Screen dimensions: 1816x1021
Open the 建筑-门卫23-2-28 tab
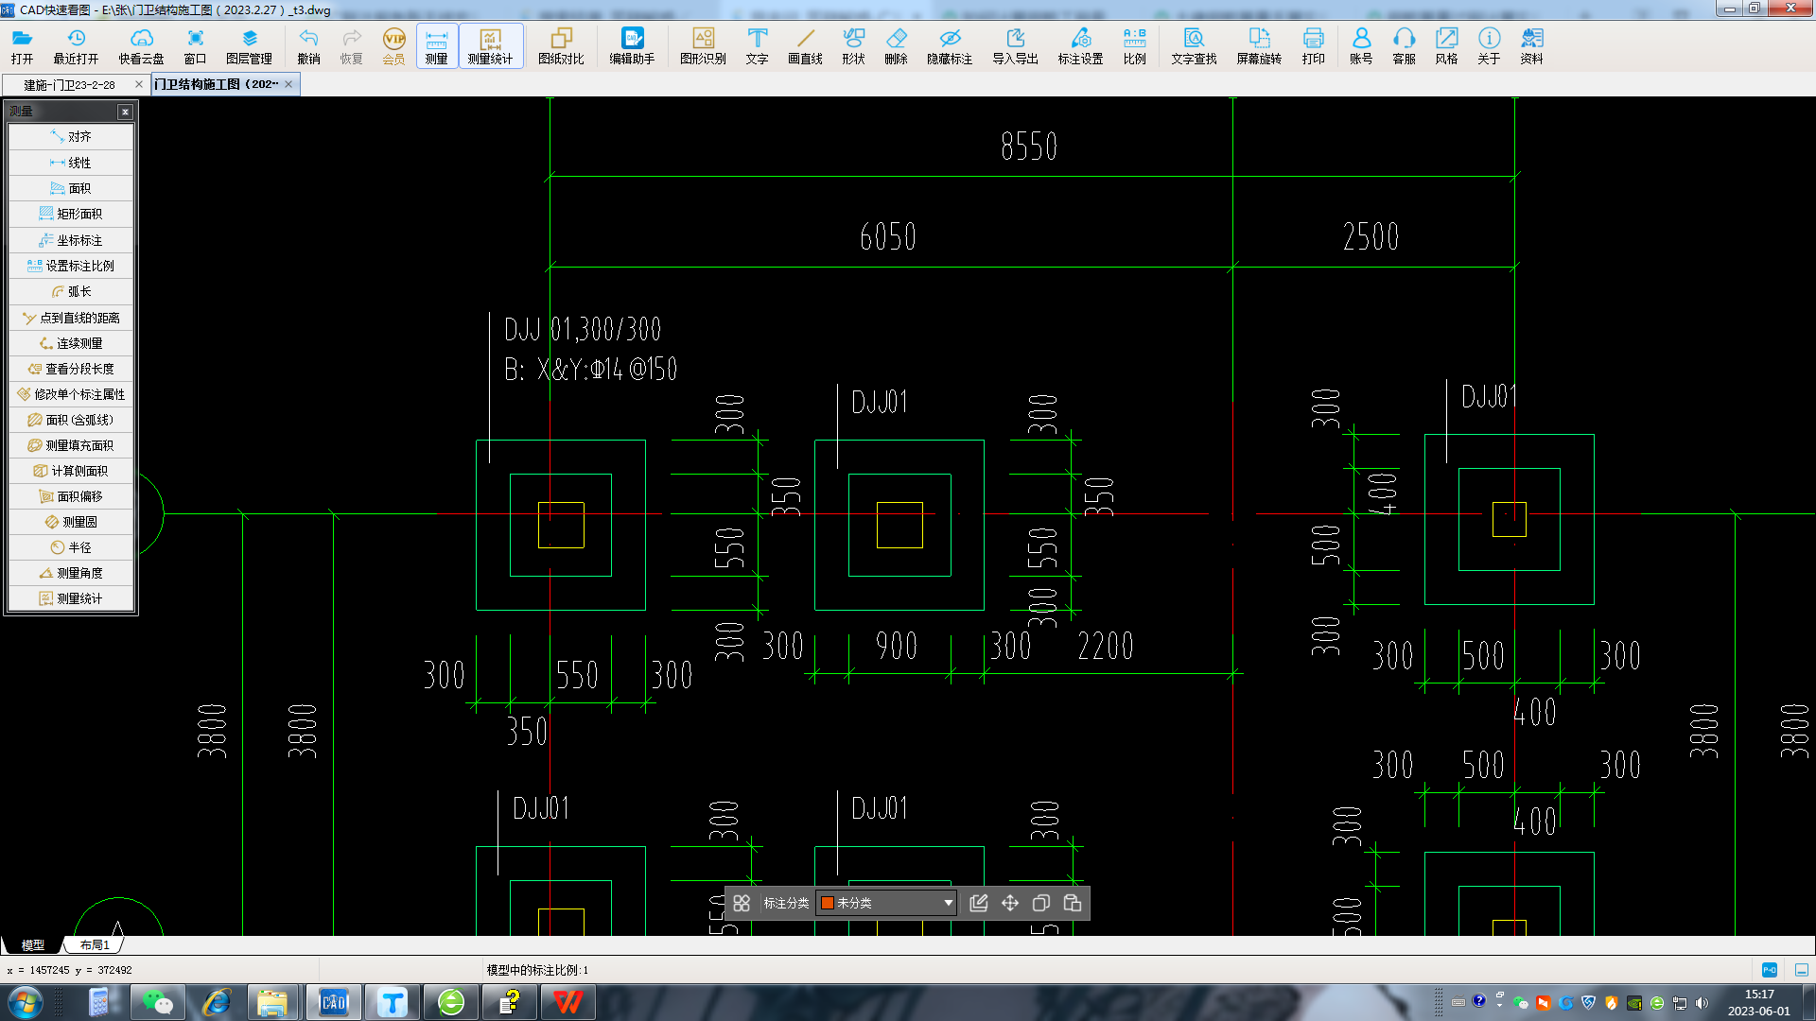(x=69, y=83)
